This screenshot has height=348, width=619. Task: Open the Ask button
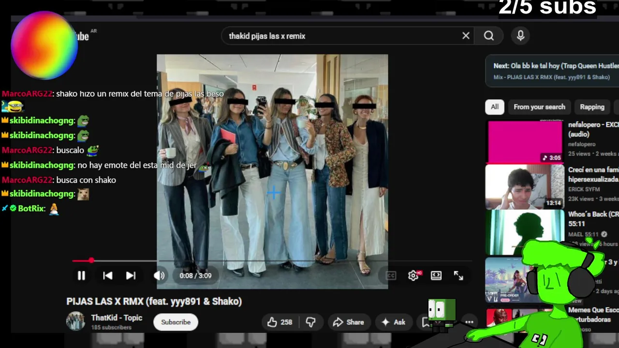[x=393, y=322]
